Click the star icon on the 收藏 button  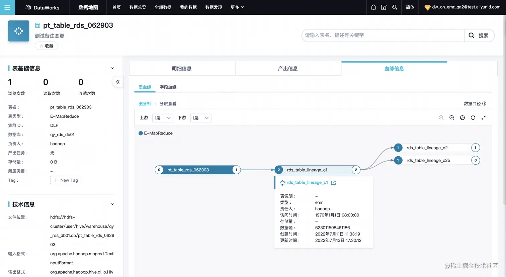pos(41,46)
